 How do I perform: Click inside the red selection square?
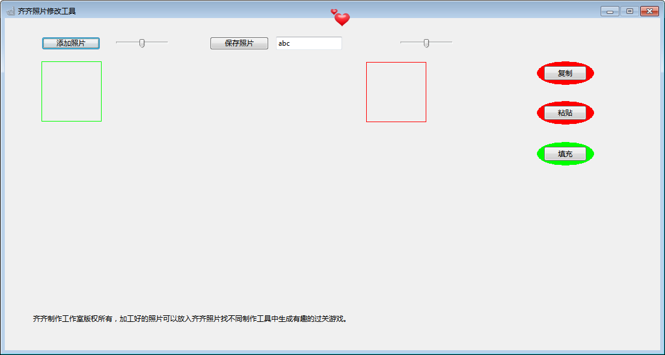[396, 92]
